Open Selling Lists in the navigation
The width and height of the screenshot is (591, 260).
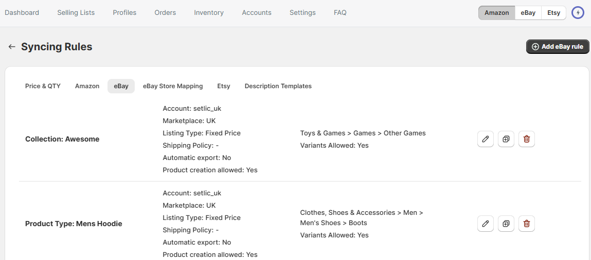coord(76,13)
